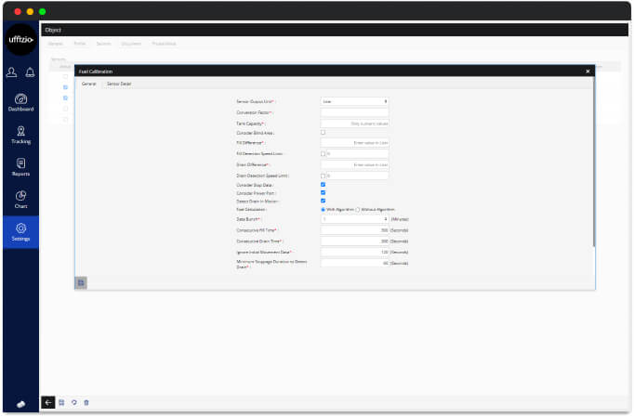Open the Settings section in sidebar
The image size is (634, 417).
(x=21, y=232)
